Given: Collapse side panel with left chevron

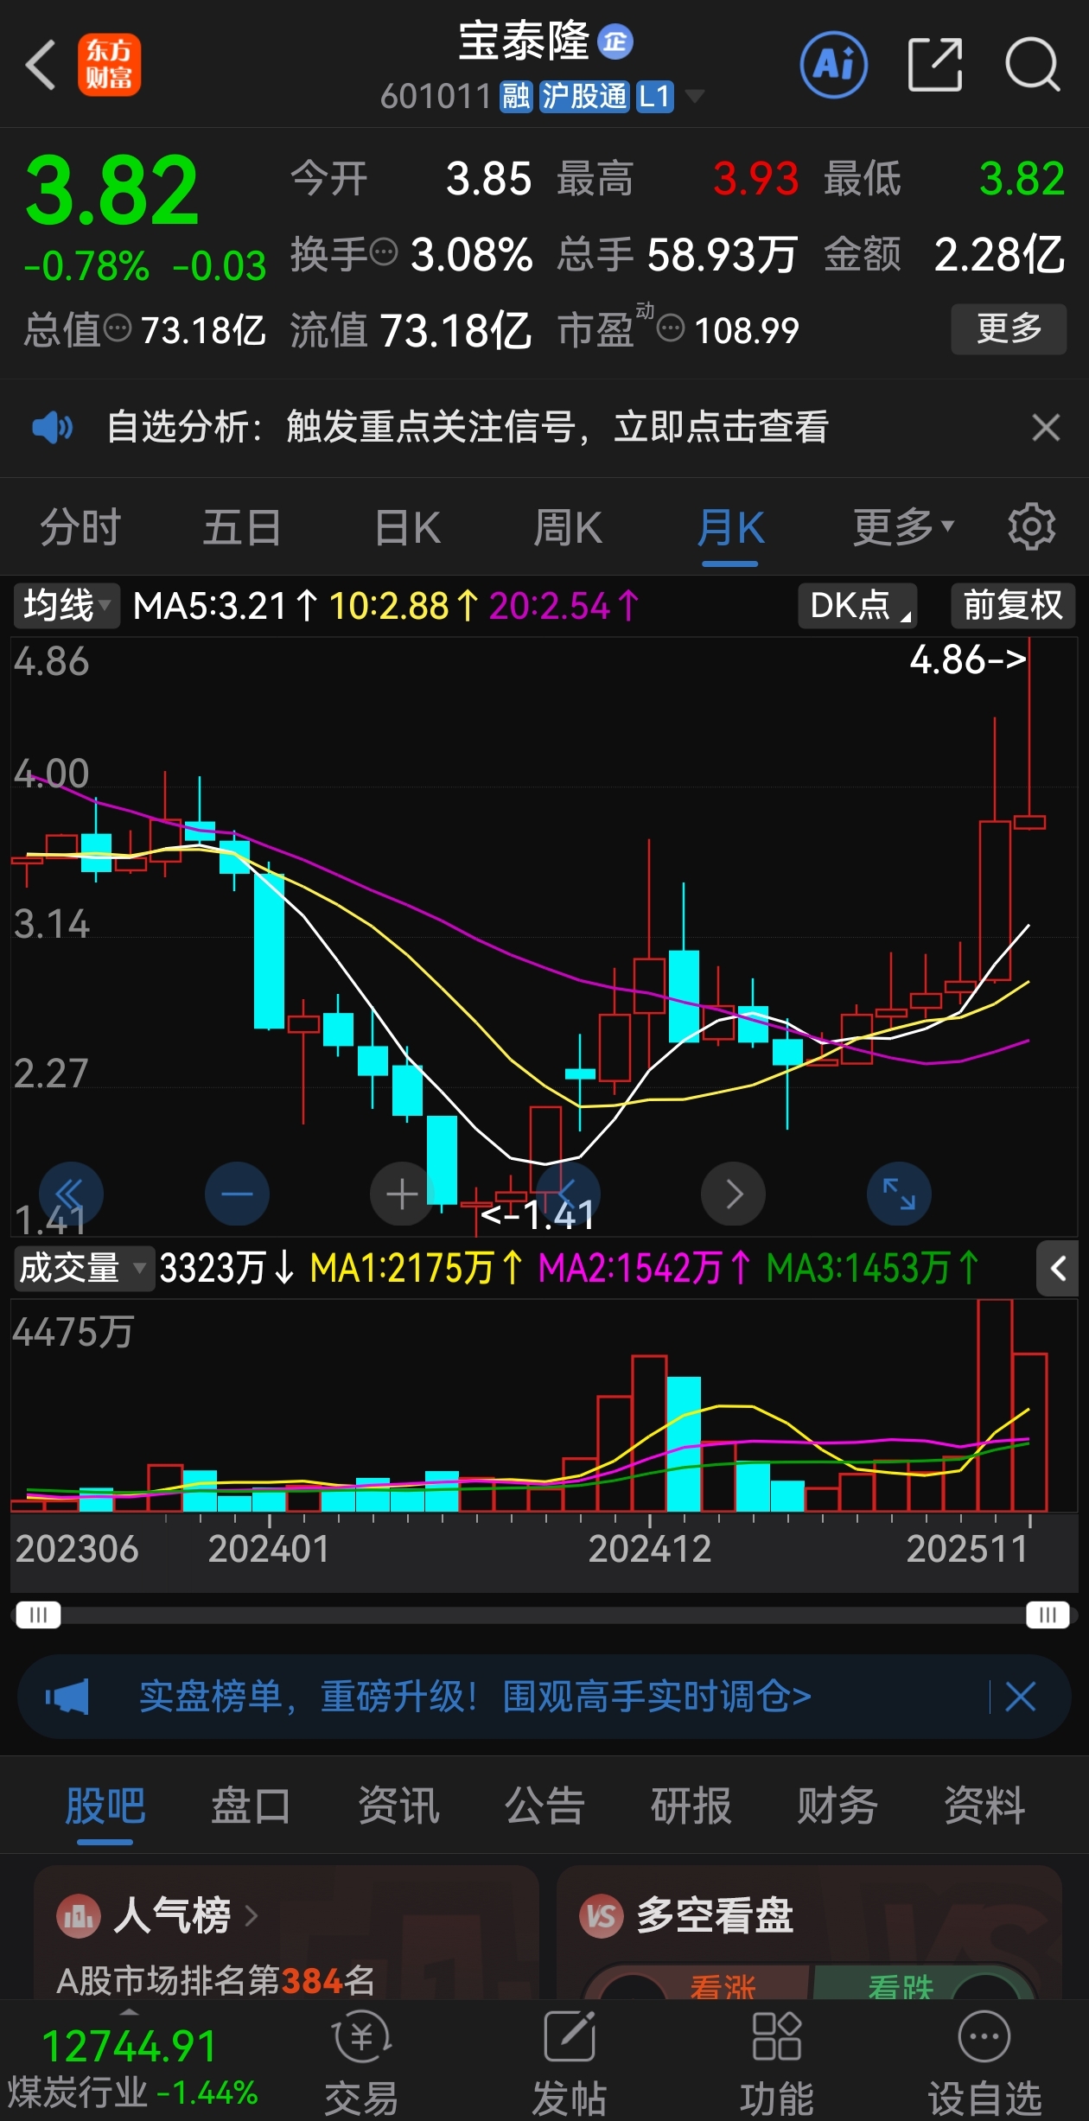Looking at the screenshot, I should 1058,1268.
